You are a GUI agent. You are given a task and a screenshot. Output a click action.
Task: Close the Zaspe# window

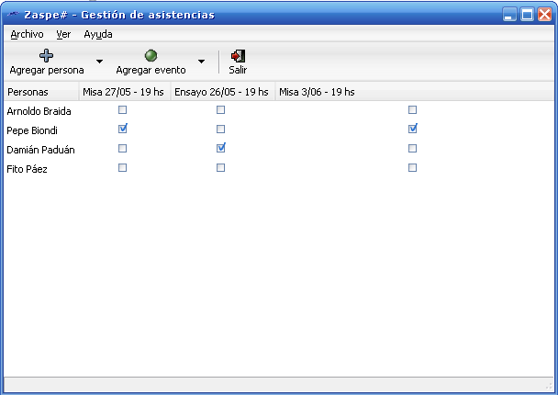pyautogui.click(x=544, y=15)
